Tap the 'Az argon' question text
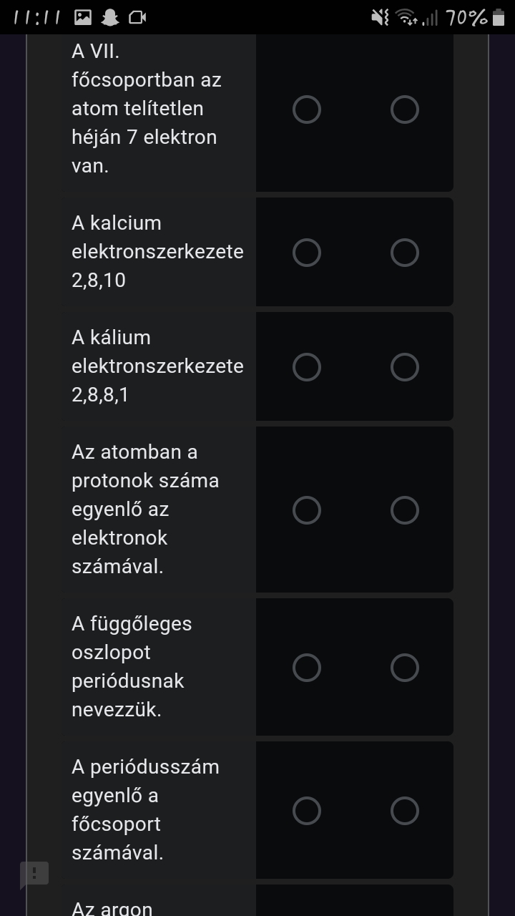This screenshot has height=916, width=515. [x=112, y=908]
